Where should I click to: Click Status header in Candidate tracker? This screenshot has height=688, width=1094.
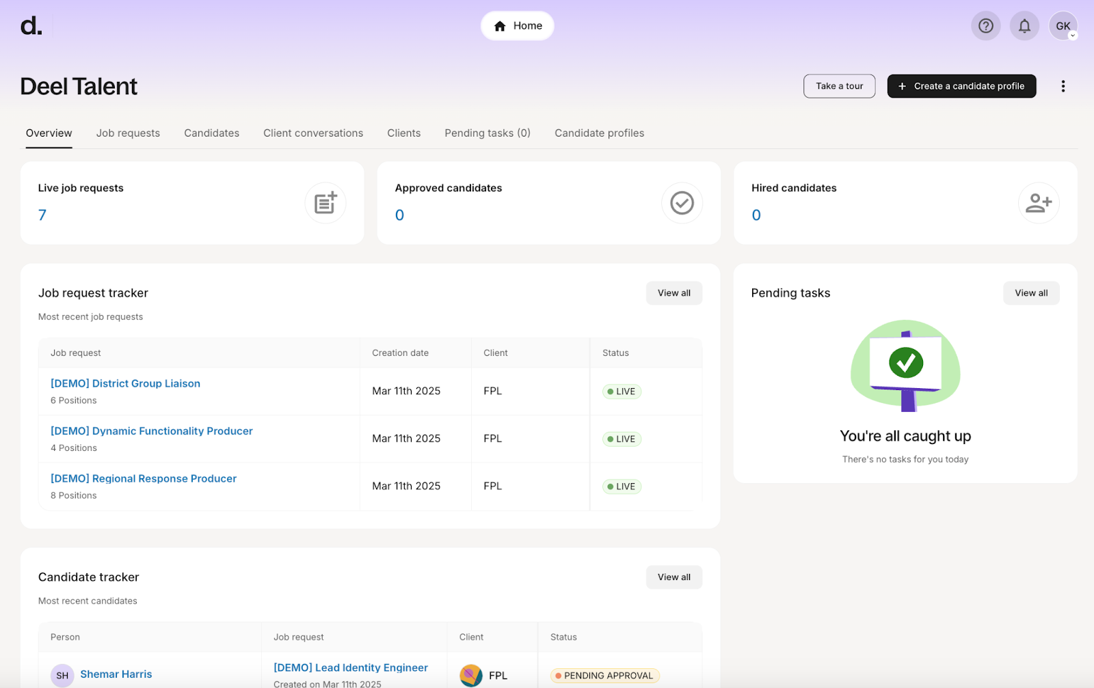563,637
